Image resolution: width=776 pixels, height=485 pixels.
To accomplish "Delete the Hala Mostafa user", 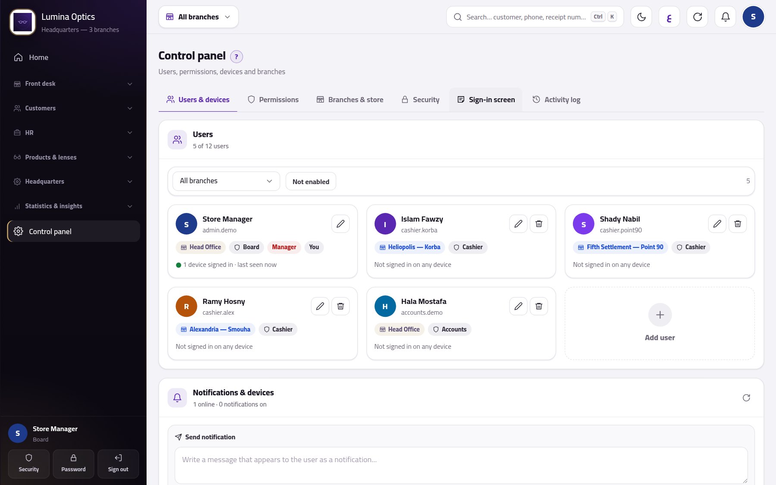I will (539, 306).
